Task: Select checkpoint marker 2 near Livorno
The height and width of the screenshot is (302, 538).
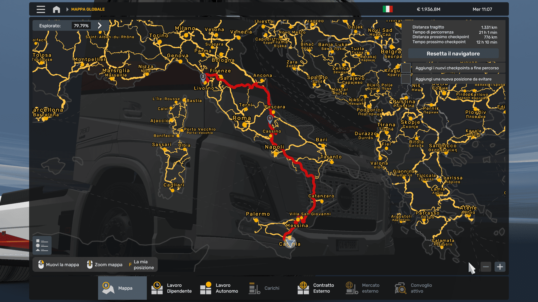Action: coord(203,77)
